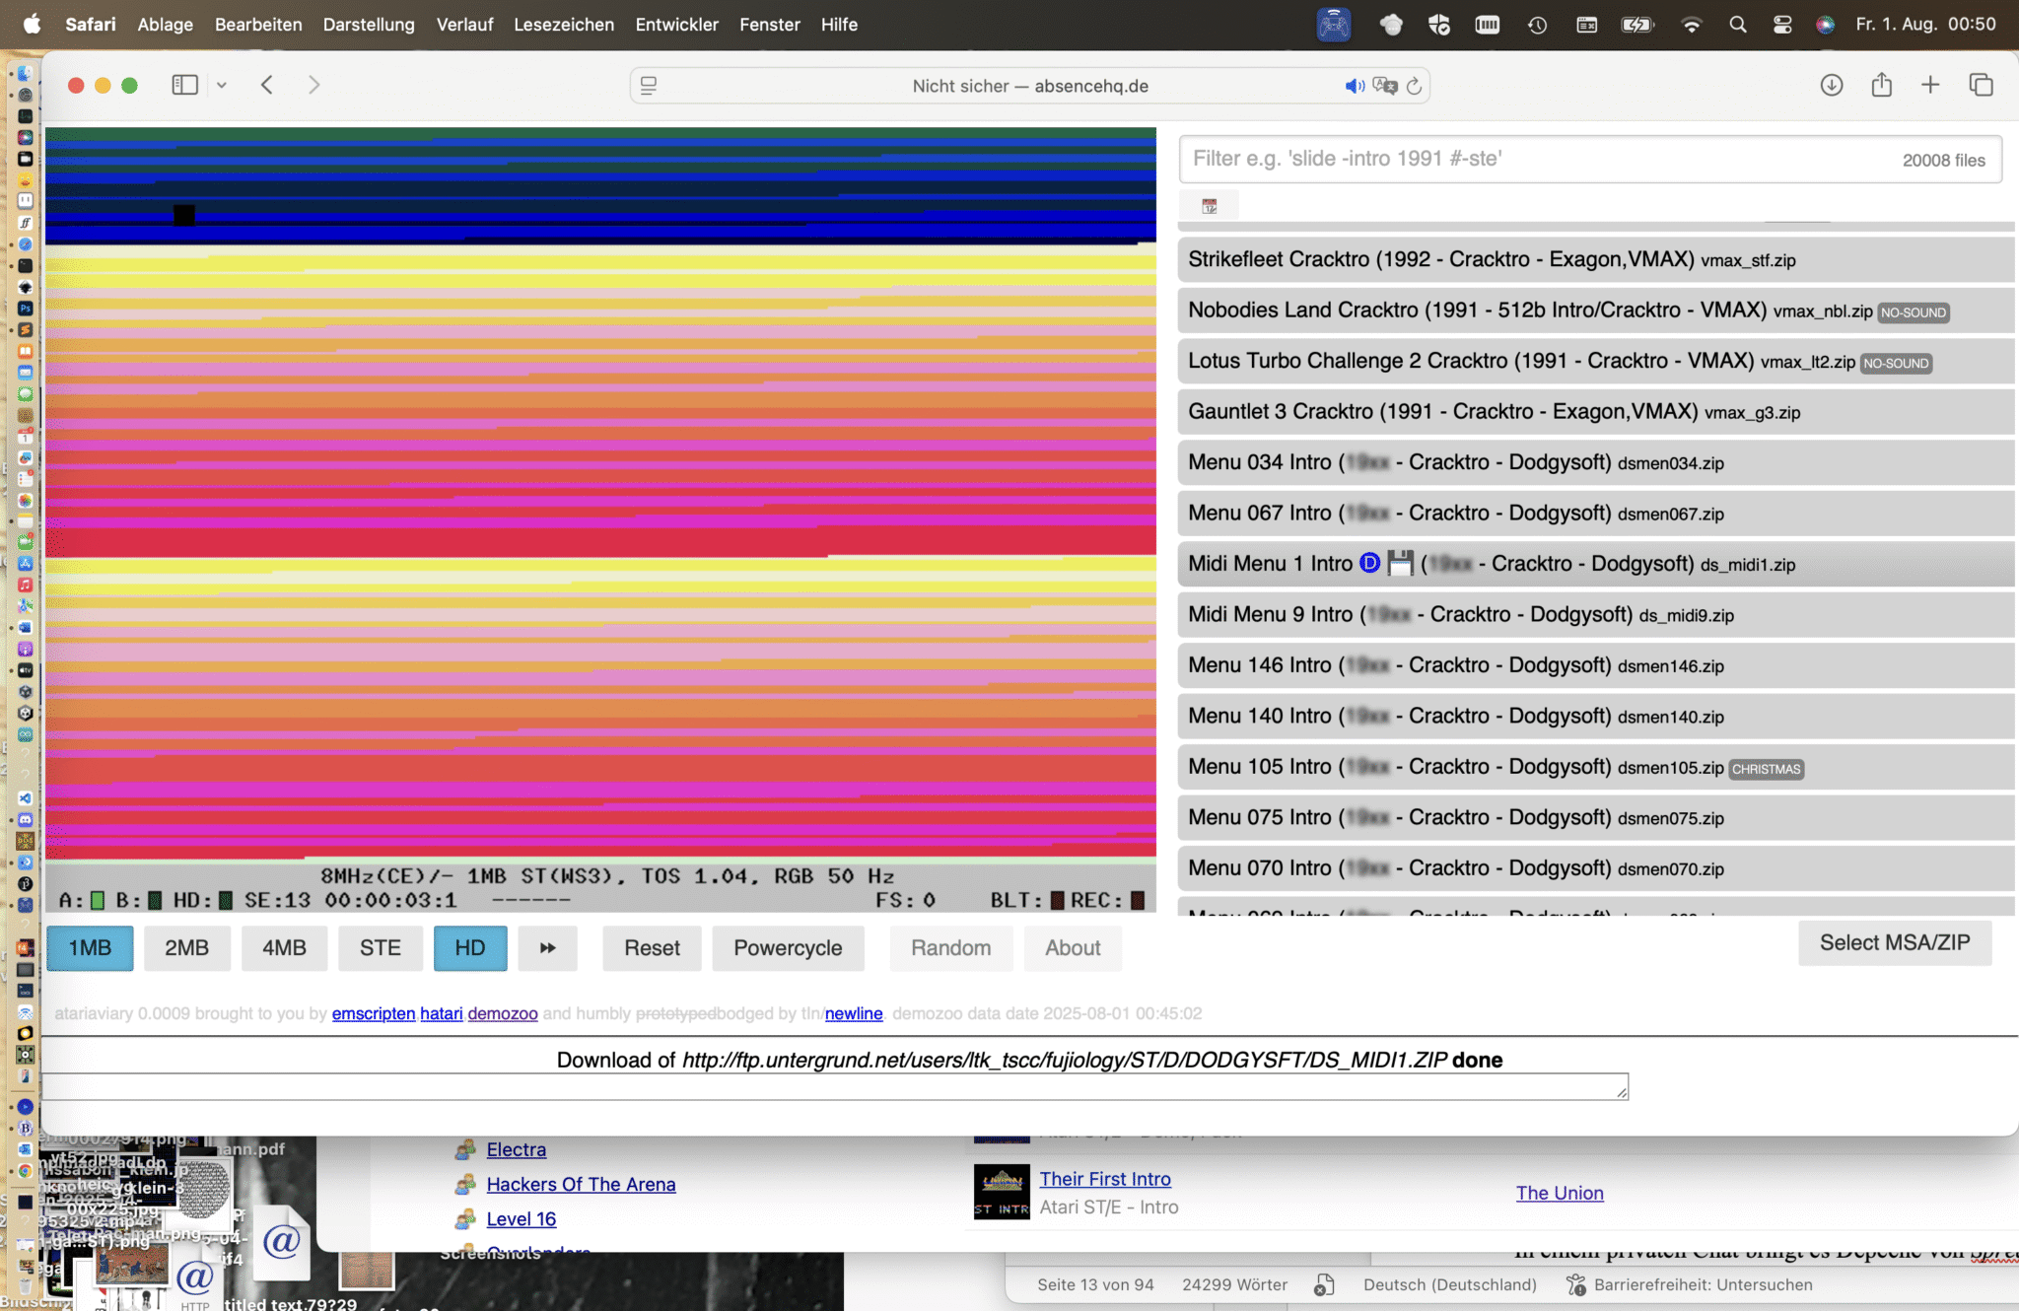Show the Safari tab overview
Screen dimensions: 2019x1311
(x=1981, y=85)
